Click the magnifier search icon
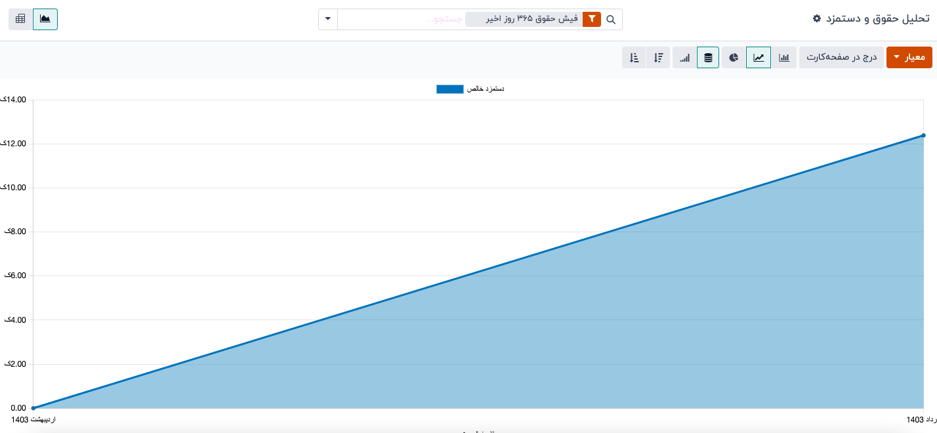Screen dimensions: 937x433 tap(611, 20)
